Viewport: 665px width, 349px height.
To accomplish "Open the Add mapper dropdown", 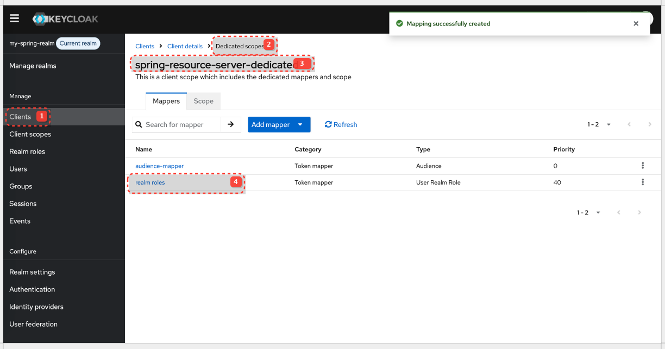I will [x=279, y=124].
